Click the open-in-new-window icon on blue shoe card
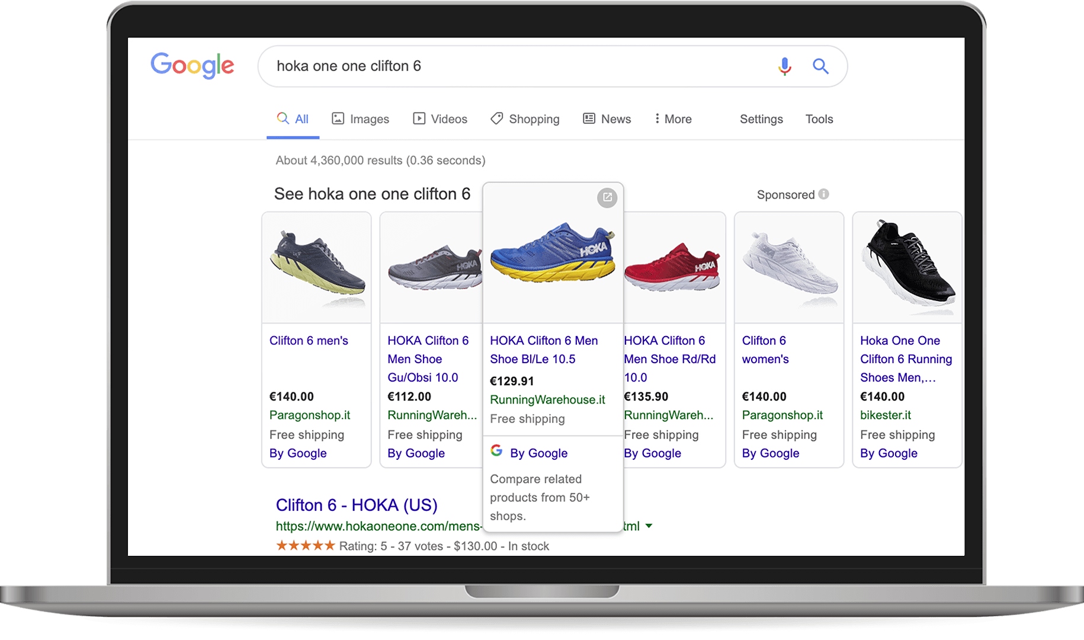The width and height of the screenshot is (1084, 640). pos(607,198)
